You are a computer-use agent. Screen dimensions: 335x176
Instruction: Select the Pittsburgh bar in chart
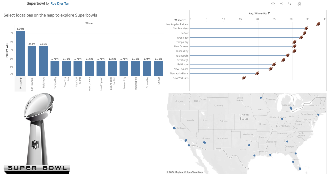click(20, 53)
